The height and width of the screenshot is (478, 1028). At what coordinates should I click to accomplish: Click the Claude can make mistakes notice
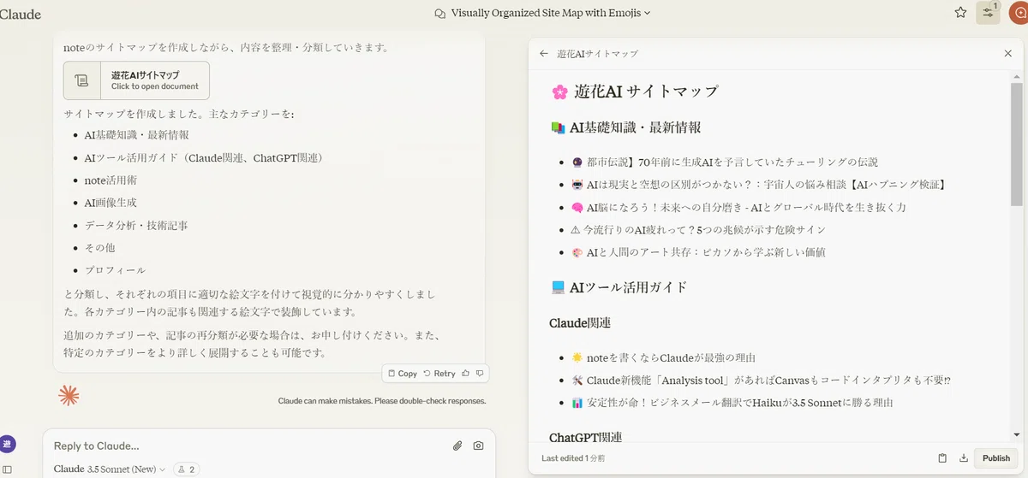[x=382, y=400]
